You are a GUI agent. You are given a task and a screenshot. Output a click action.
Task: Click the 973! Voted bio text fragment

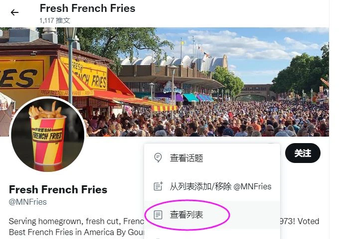[x=299, y=221]
